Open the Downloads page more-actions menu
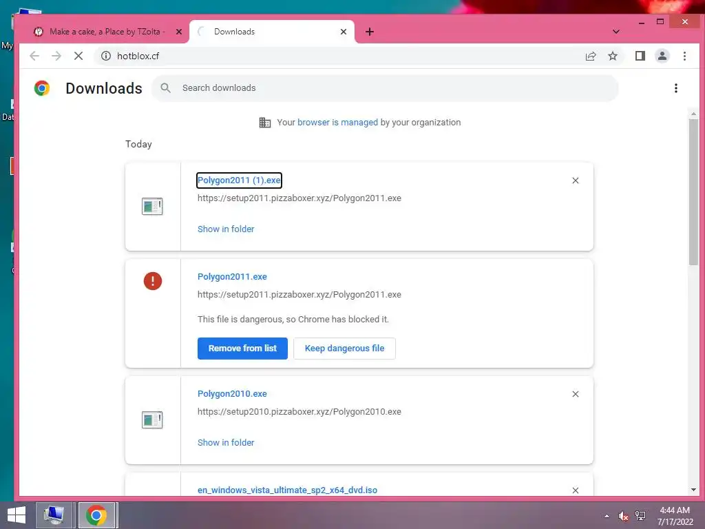The width and height of the screenshot is (705, 529). point(675,88)
